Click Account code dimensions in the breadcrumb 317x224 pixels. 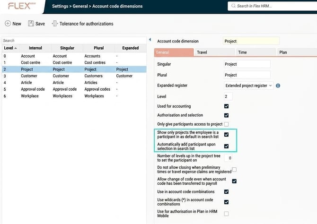[x=117, y=6]
